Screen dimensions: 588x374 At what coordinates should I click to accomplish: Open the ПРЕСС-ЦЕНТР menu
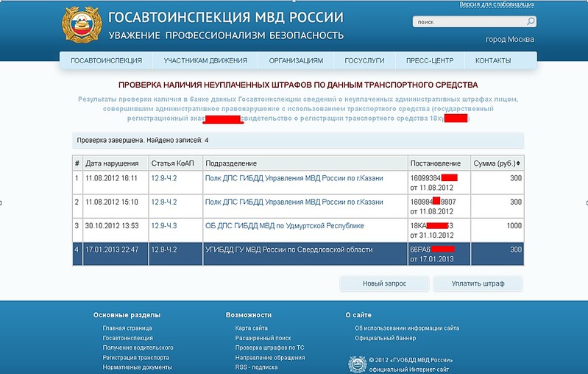[430, 60]
